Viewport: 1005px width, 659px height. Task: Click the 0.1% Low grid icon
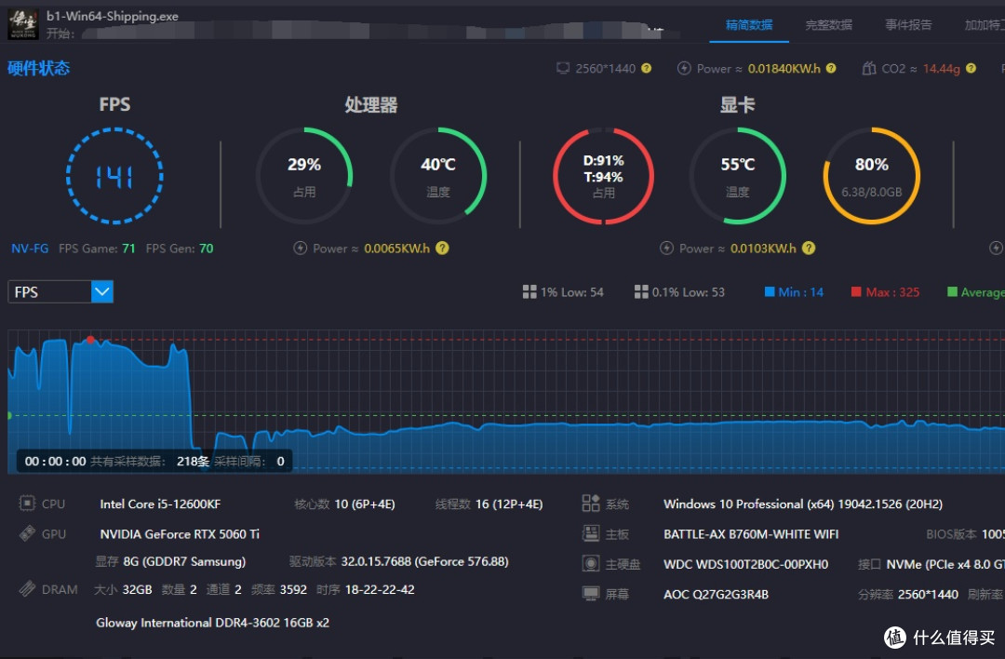pos(641,292)
